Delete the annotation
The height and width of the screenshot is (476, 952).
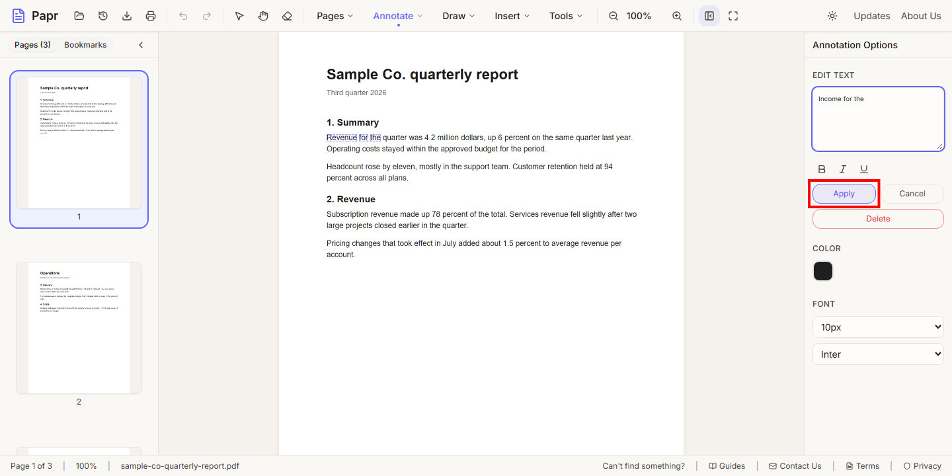(x=878, y=219)
